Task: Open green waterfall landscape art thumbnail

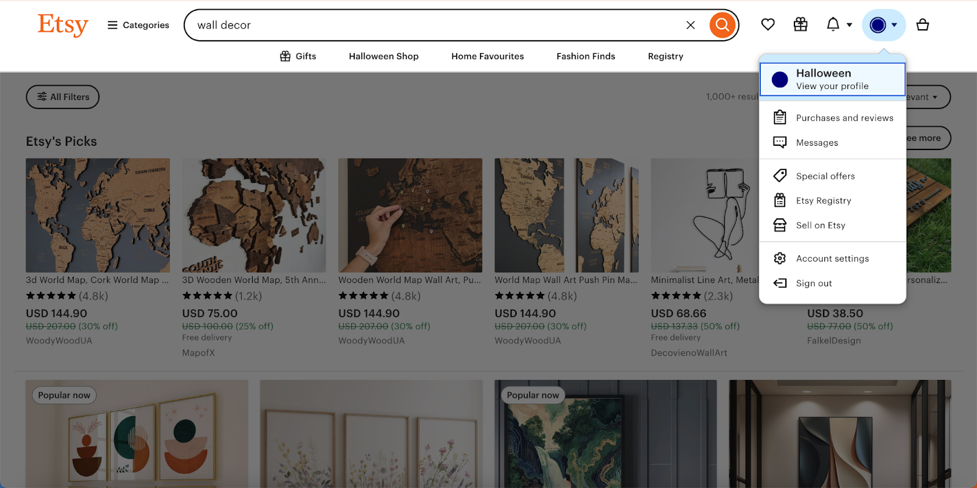Action: click(606, 434)
